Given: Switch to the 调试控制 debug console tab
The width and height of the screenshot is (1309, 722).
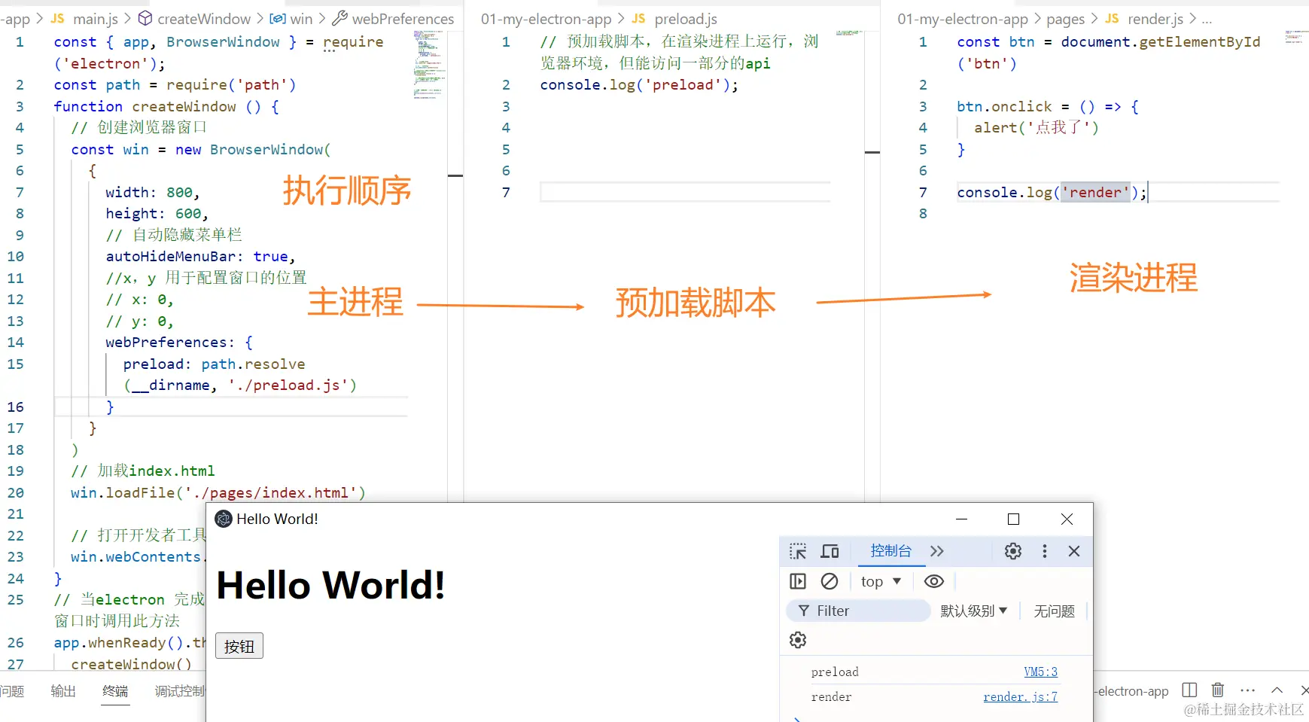Looking at the screenshot, I should (179, 691).
